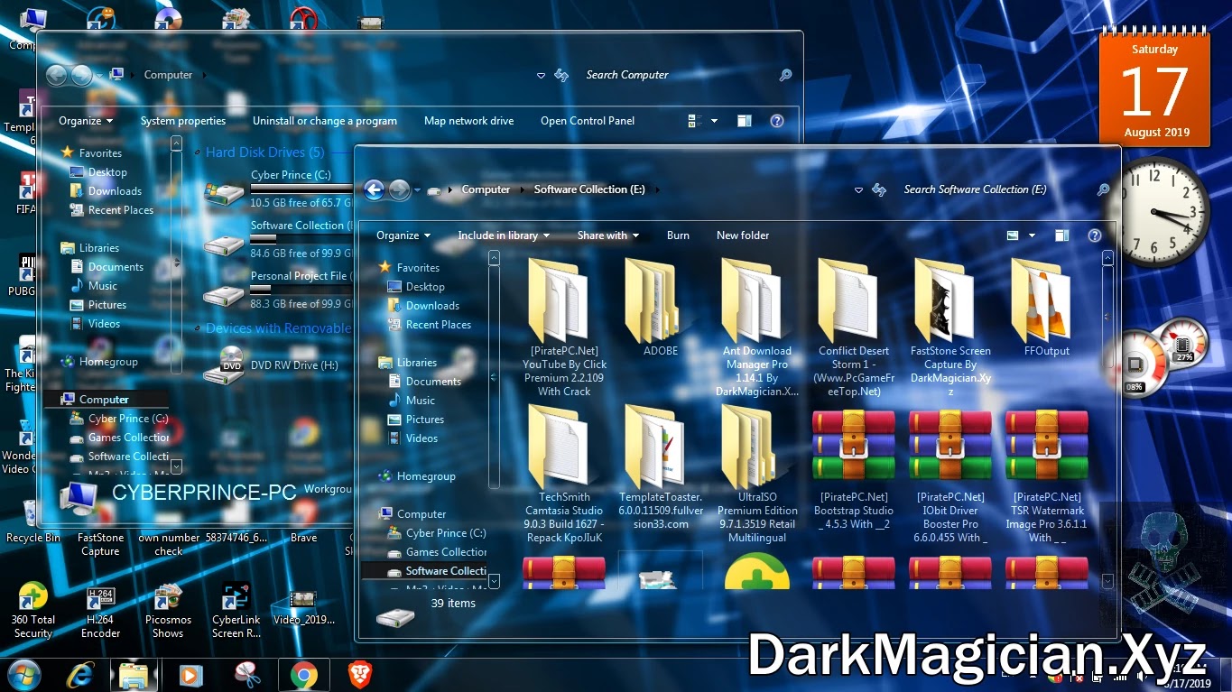Click System properties in Computer window
This screenshot has height=692, width=1232.
(x=183, y=121)
